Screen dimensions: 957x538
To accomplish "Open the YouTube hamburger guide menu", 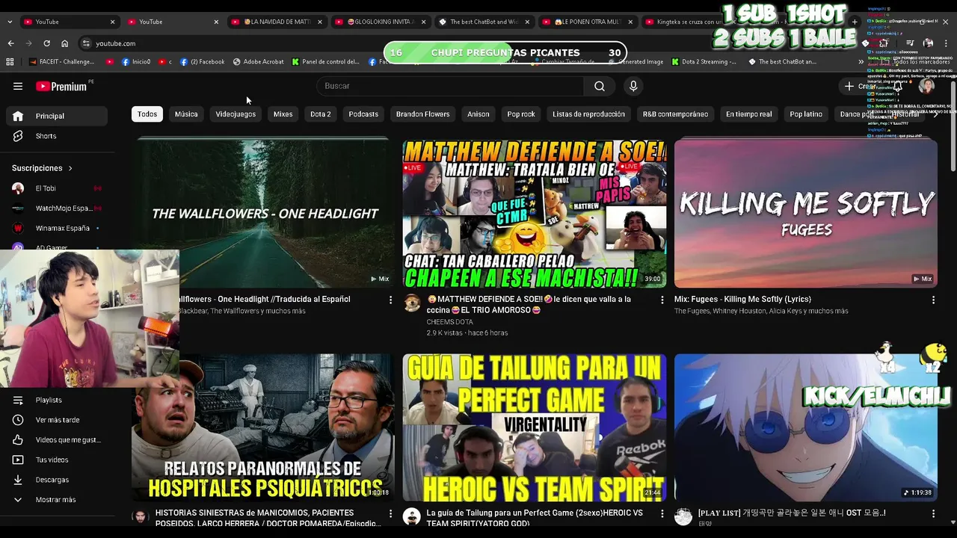I will point(18,86).
